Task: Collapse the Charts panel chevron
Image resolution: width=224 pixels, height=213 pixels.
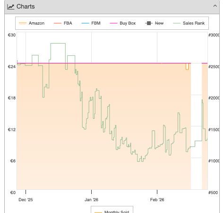Action: tap(215, 6)
